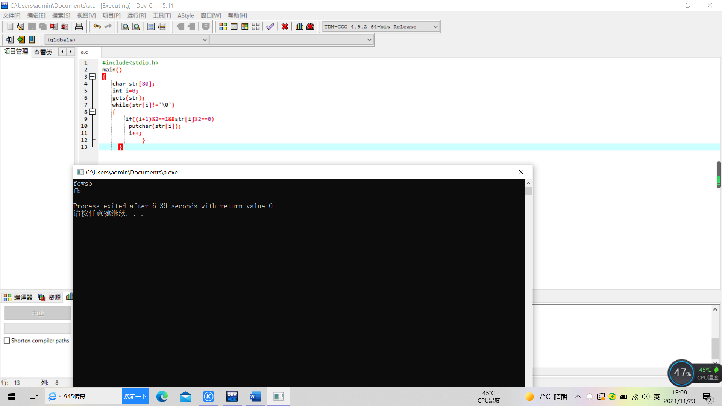Click the purple Syntax check checkmark icon
The height and width of the screenshot is (406, 722).
(x=270, y=27)
